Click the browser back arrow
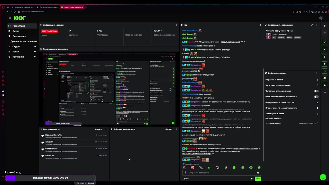This screenshot has width=329, height=185. [8, 12]
